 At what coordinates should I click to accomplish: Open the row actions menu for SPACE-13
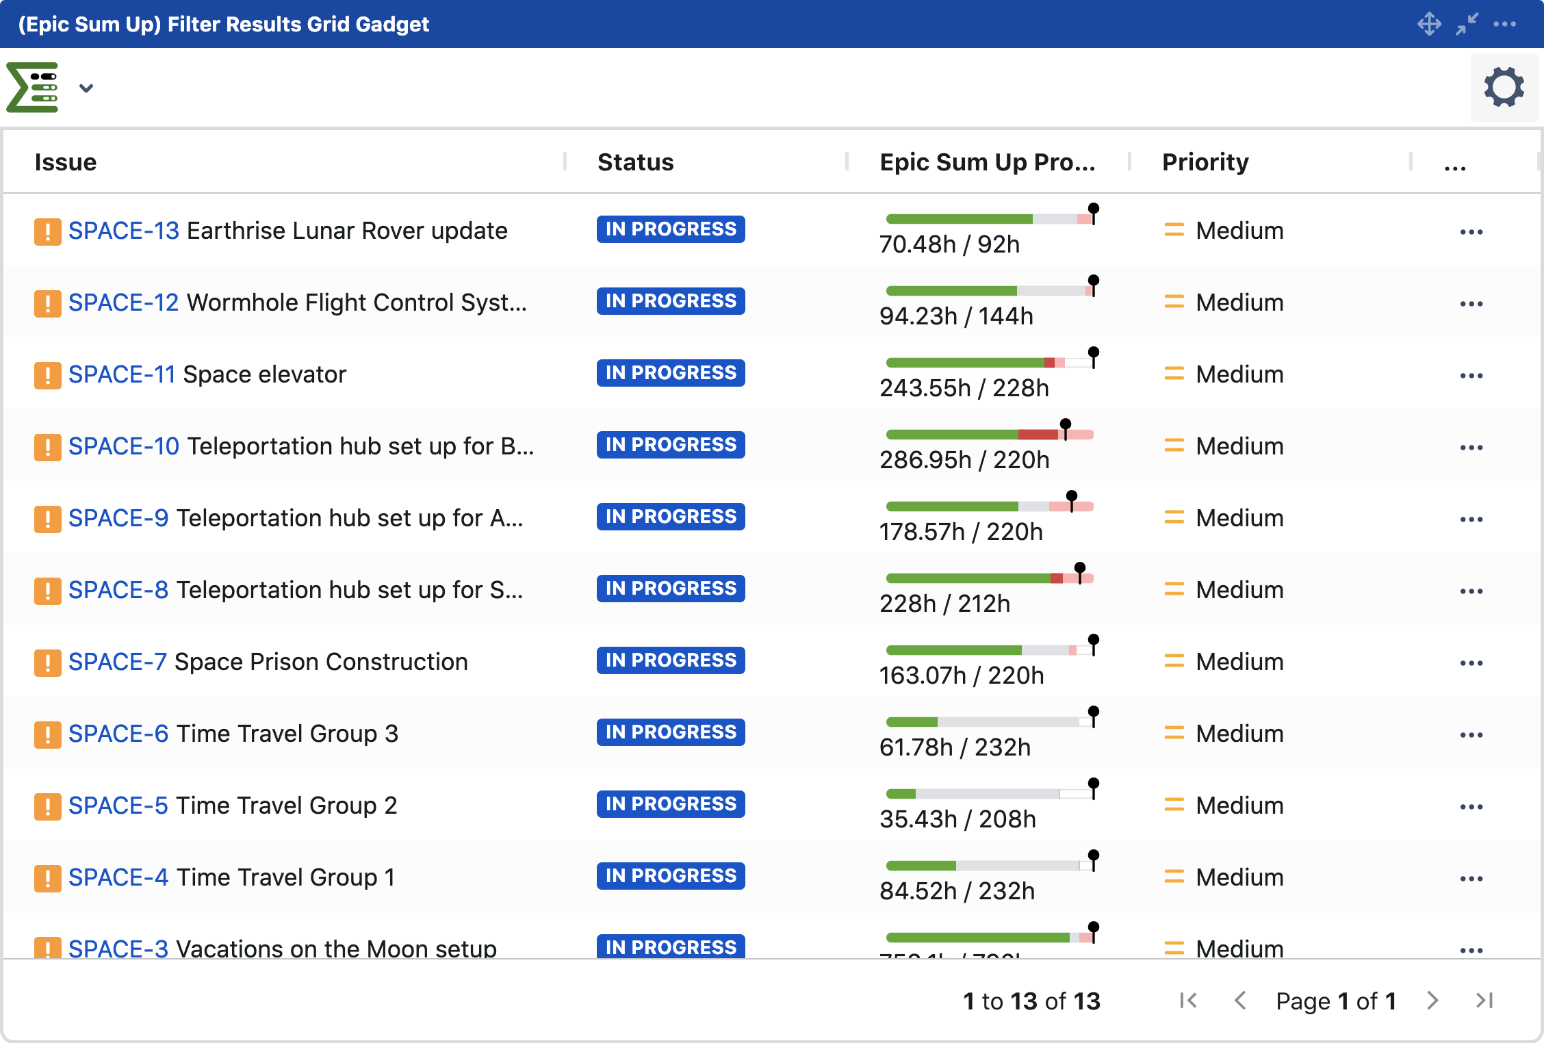[x=1471, y=231]
